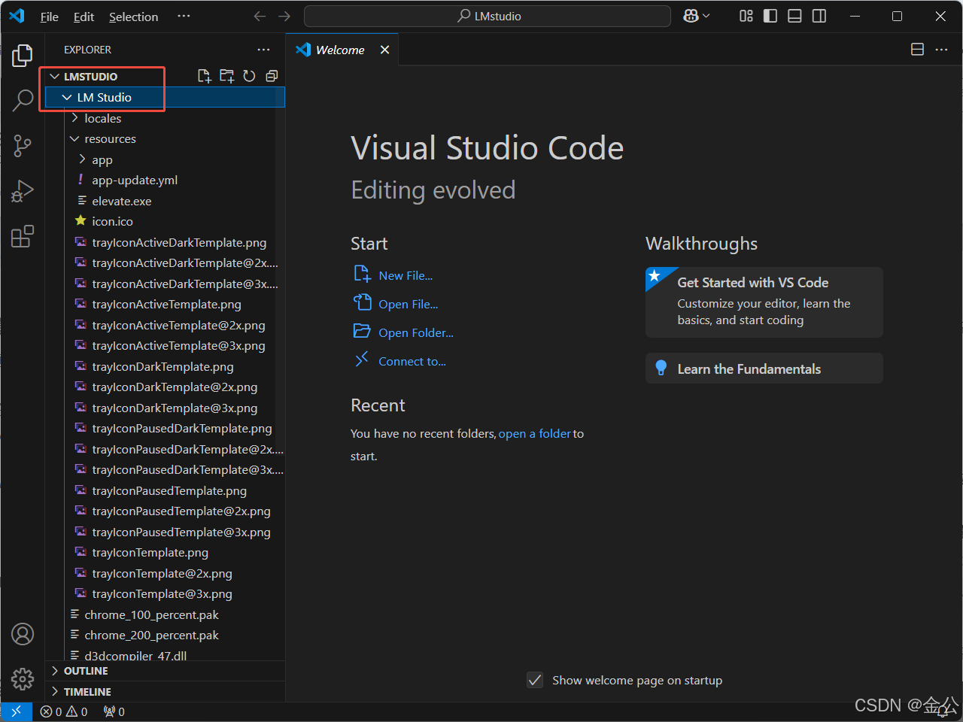The height and width of the screenshot is (722, 963).
Task: Open the Extensions view
Action: point(23,236)
